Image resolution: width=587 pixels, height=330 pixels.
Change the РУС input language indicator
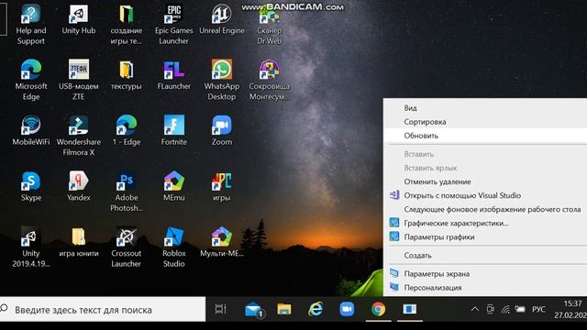click(x=538, y=310)
